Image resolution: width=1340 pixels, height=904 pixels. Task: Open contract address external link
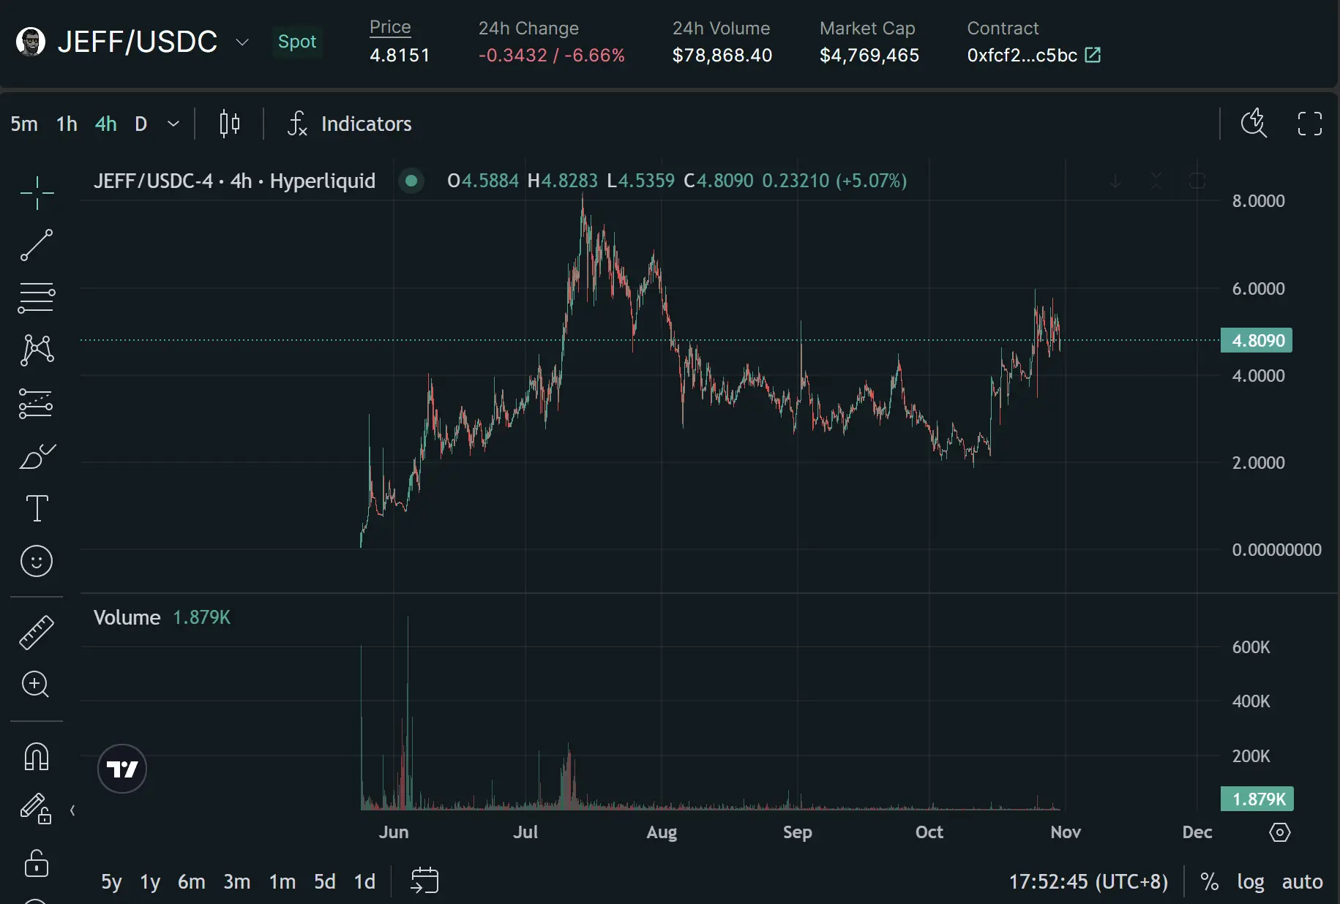[1093, 55]
